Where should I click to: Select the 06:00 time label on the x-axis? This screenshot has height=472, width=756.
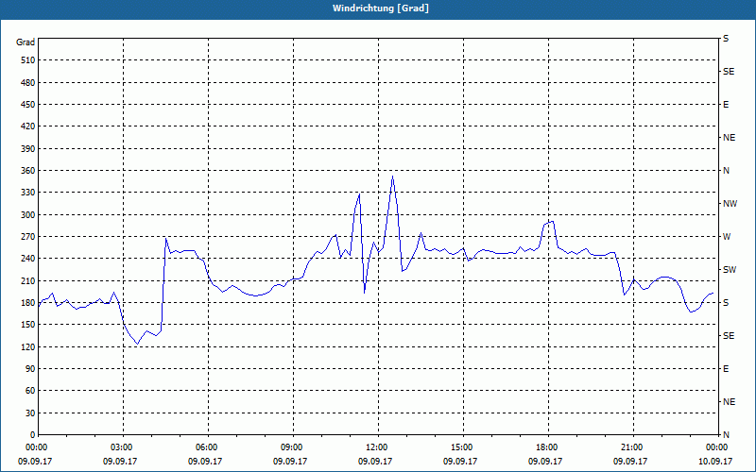206,447
